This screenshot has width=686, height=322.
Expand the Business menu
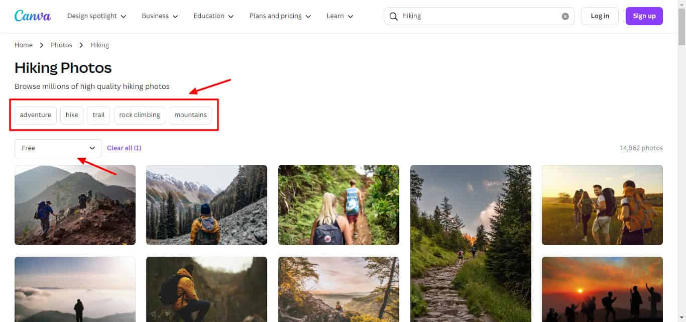[x=160, y=16]
